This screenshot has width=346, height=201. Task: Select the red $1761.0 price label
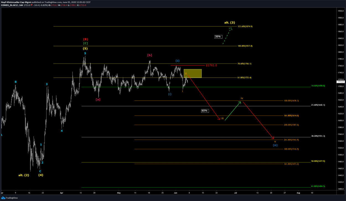pyautogui.click(x=211, y=65)
